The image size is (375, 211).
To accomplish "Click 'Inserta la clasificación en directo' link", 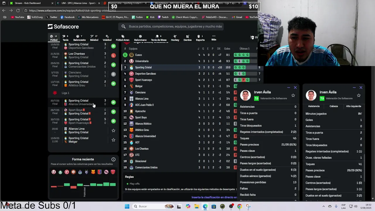I will pyautogui.click(x=214, y=198).
